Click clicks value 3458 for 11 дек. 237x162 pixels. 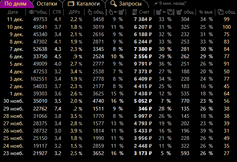tap(98, 19)
